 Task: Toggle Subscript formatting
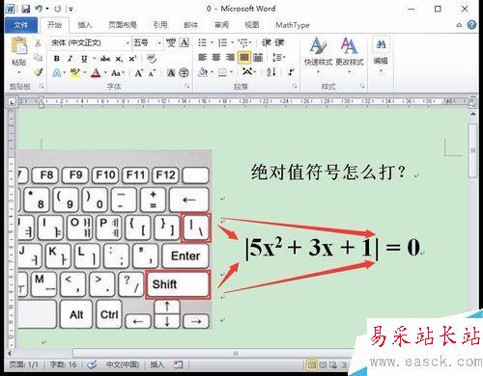[x=119, y=59]
